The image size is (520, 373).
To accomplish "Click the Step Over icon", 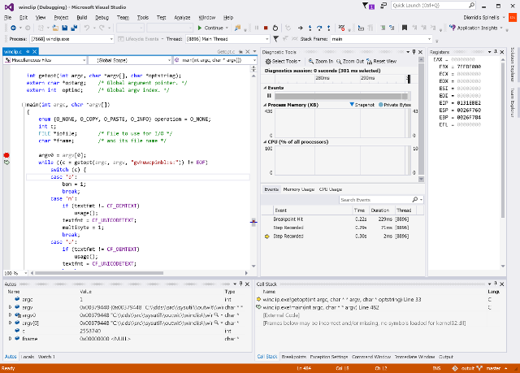I will tap(319, 28).
